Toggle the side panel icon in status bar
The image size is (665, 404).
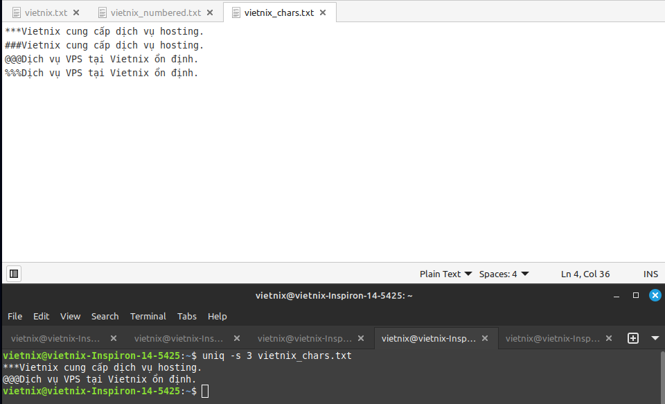(x=14, y=274)
